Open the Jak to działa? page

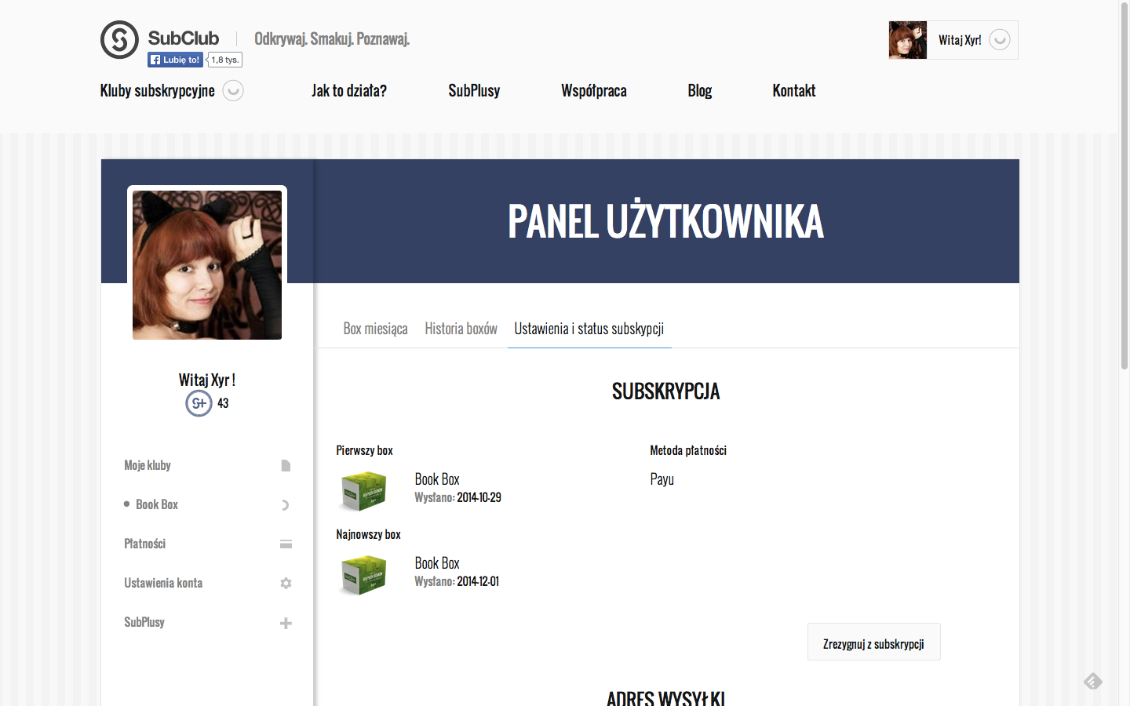[x=349, y=91]
